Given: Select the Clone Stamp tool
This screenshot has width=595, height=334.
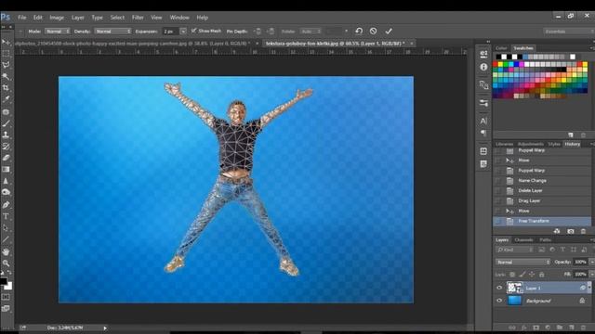Looking at the screenshot, I should click(x=6, y=135).
